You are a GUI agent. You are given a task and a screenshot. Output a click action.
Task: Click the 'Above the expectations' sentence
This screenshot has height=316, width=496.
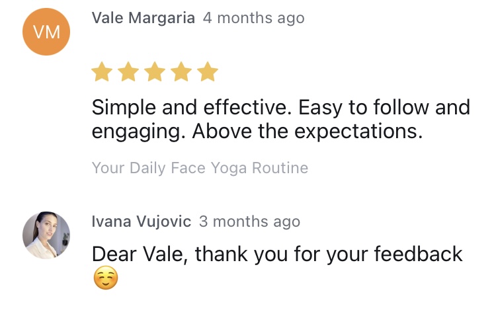coord(307,131)
